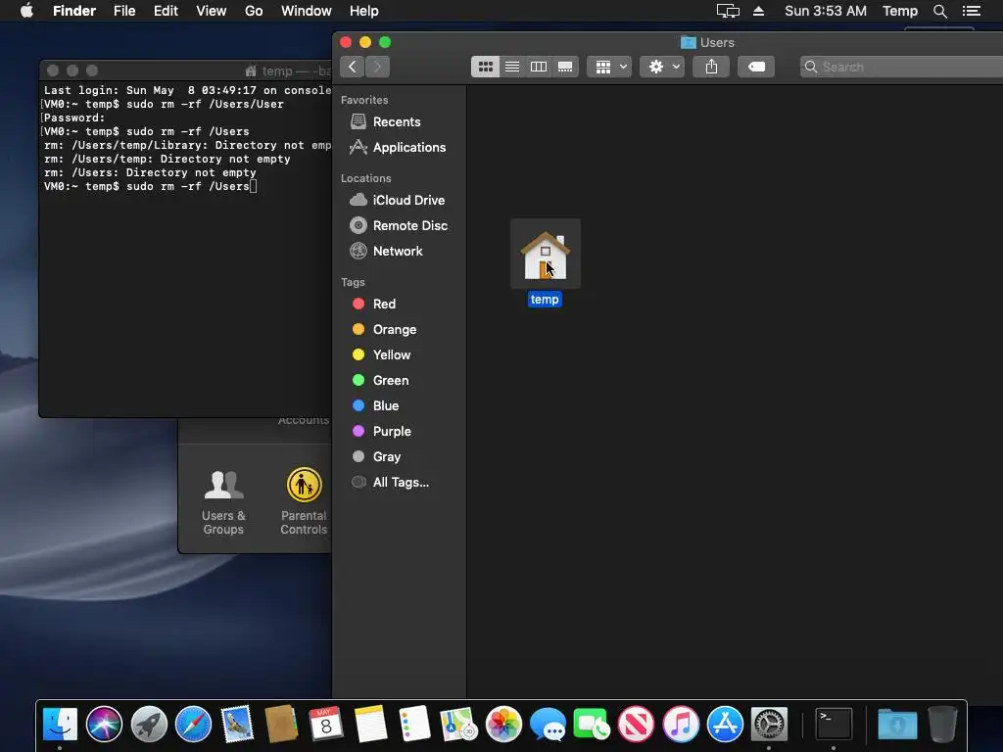
Task: Open Parental Controls preference pane
Action: tap(304, 501)
